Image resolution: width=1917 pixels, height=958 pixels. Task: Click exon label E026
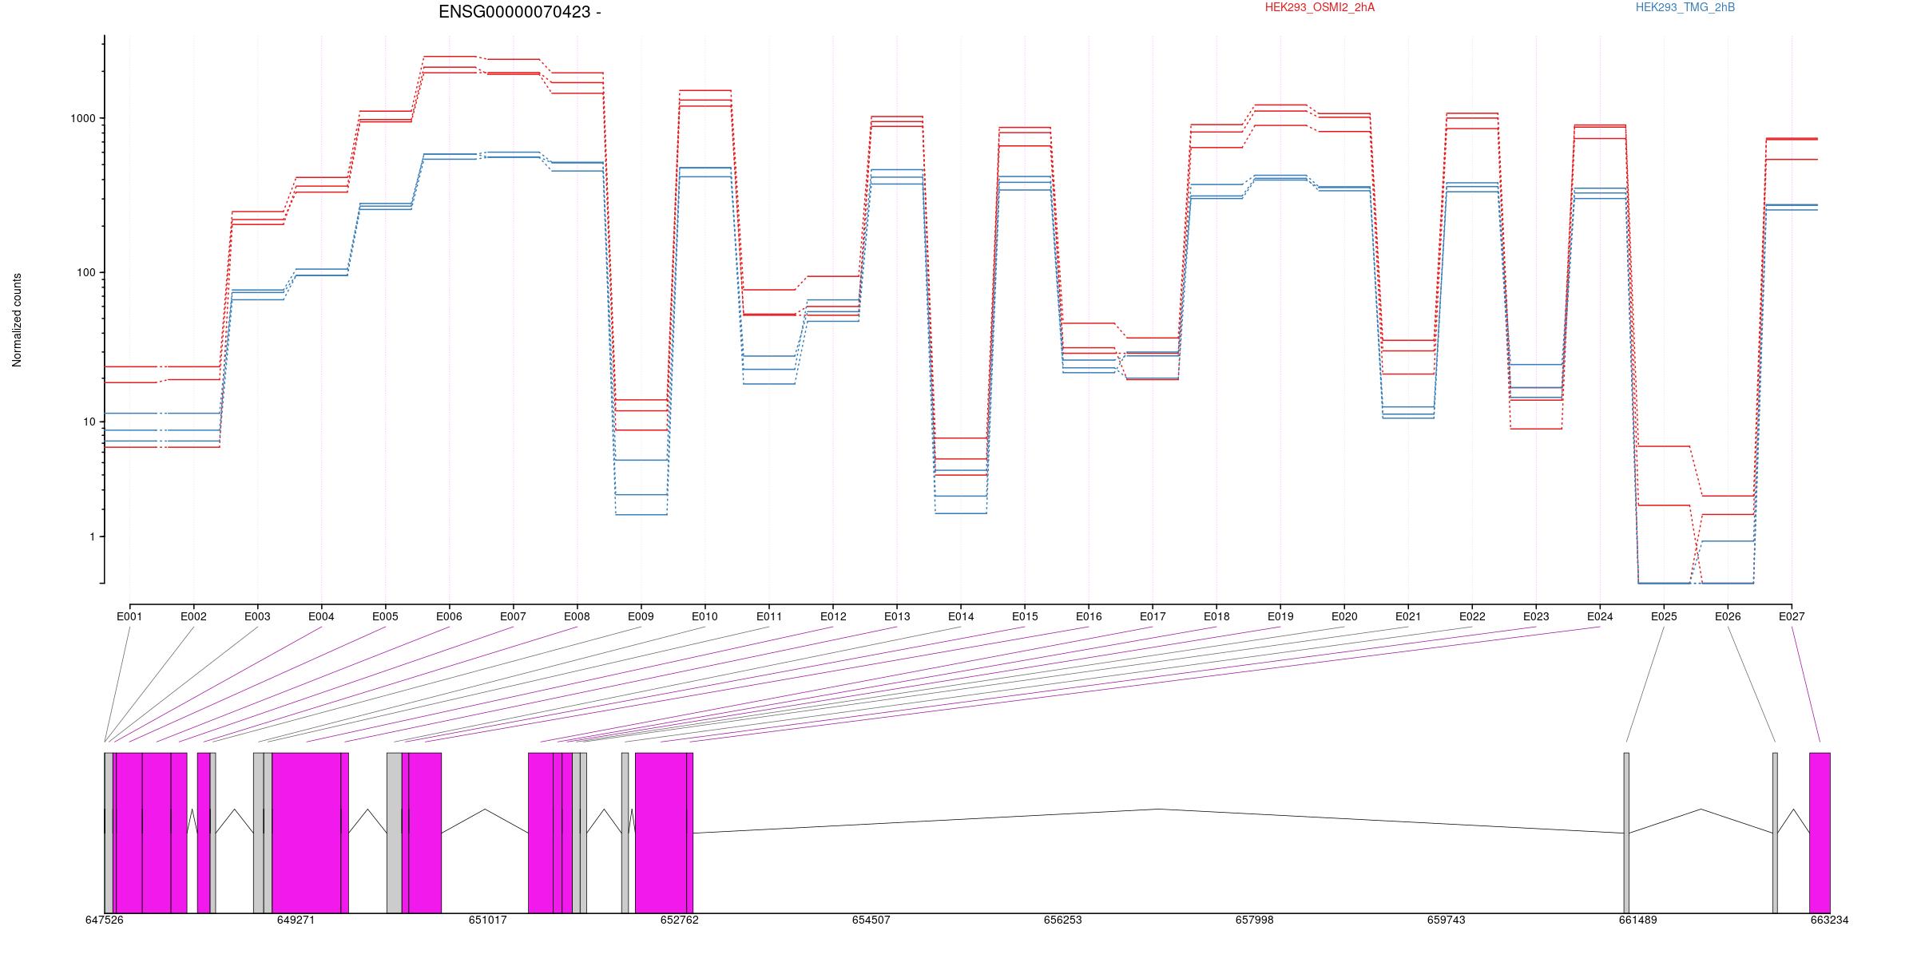(1728, 616)
